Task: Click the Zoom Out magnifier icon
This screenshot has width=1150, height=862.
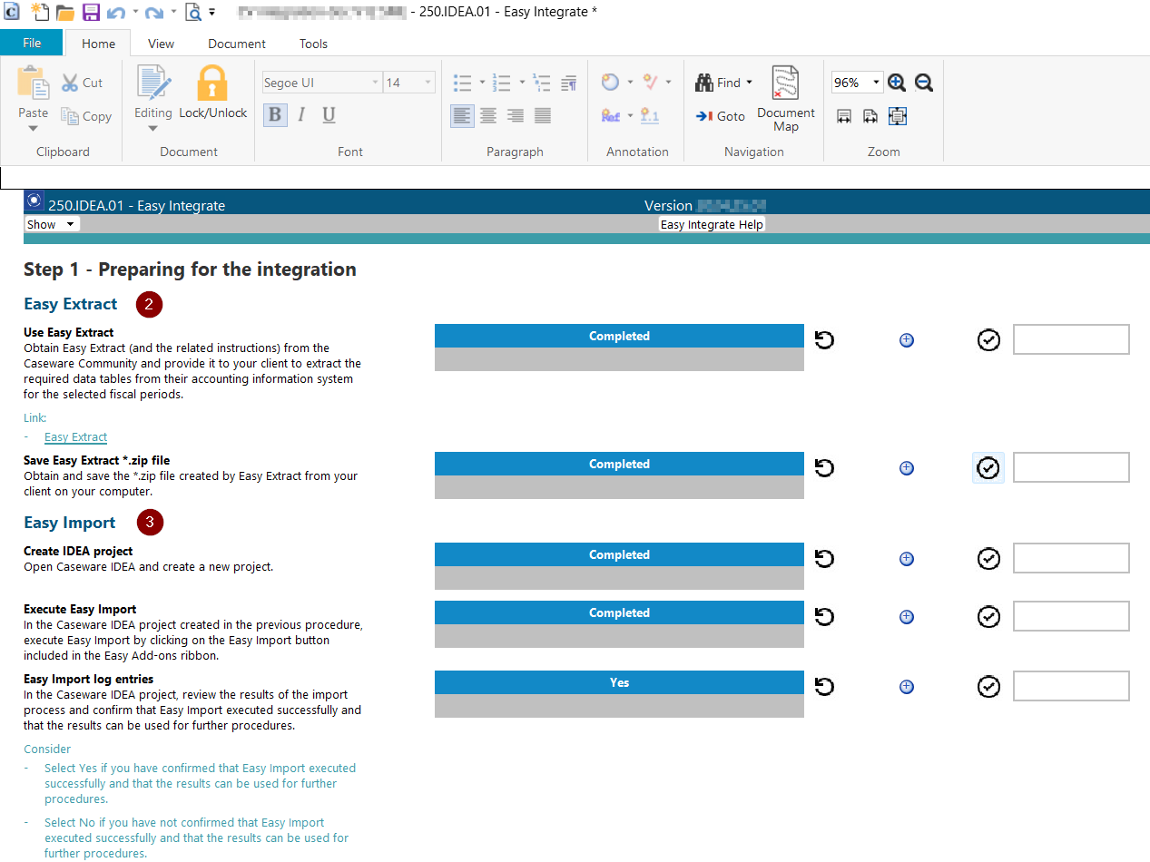Action: point(924,83)
